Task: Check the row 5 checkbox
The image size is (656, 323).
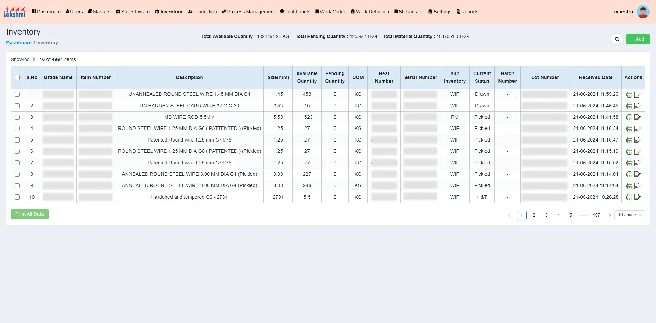Action: (17, 140)
